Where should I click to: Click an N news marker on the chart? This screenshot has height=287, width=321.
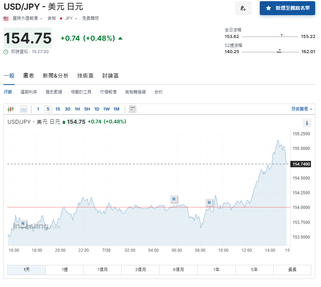[x=174, y=199]
